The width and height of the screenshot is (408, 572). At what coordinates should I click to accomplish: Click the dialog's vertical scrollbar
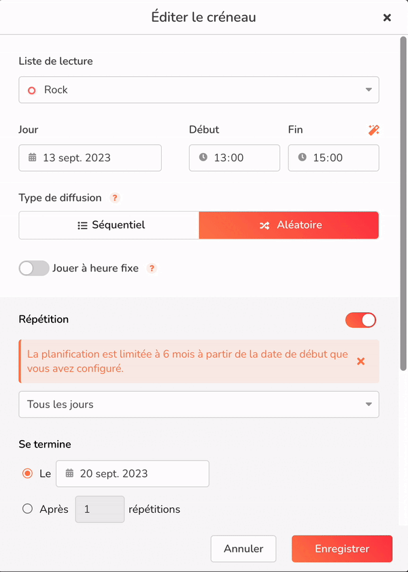pos(403,204)
